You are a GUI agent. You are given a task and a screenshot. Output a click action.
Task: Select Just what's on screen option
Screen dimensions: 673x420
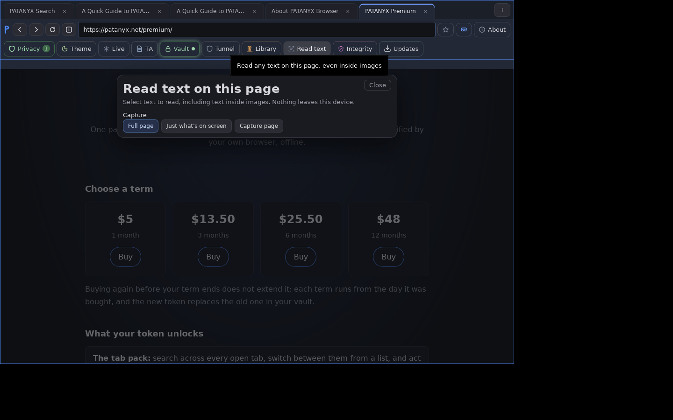tap(196, 126)
